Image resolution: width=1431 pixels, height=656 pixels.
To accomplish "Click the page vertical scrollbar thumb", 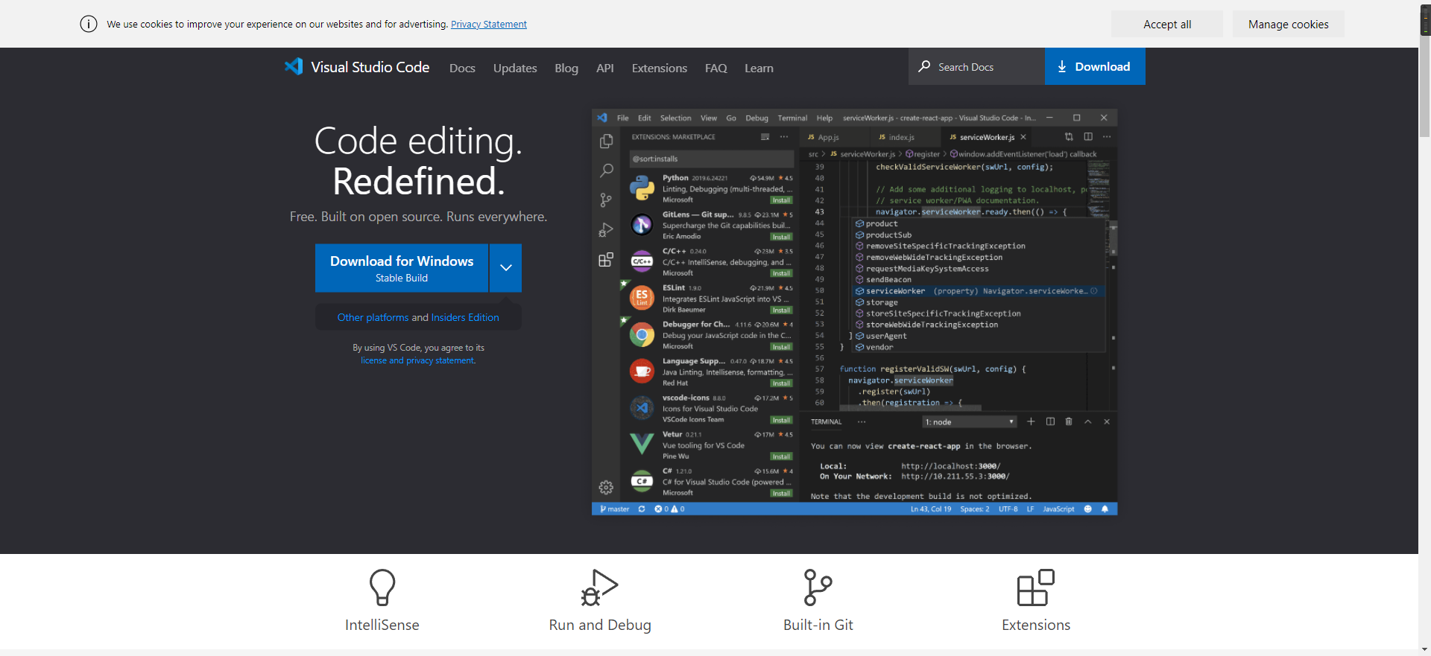I will pos(1425,86).
